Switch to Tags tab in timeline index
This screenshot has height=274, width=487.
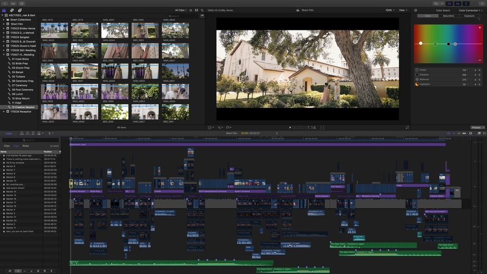click(x=16, y=146)
